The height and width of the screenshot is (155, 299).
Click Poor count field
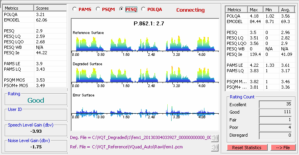(x=276, y=127)
